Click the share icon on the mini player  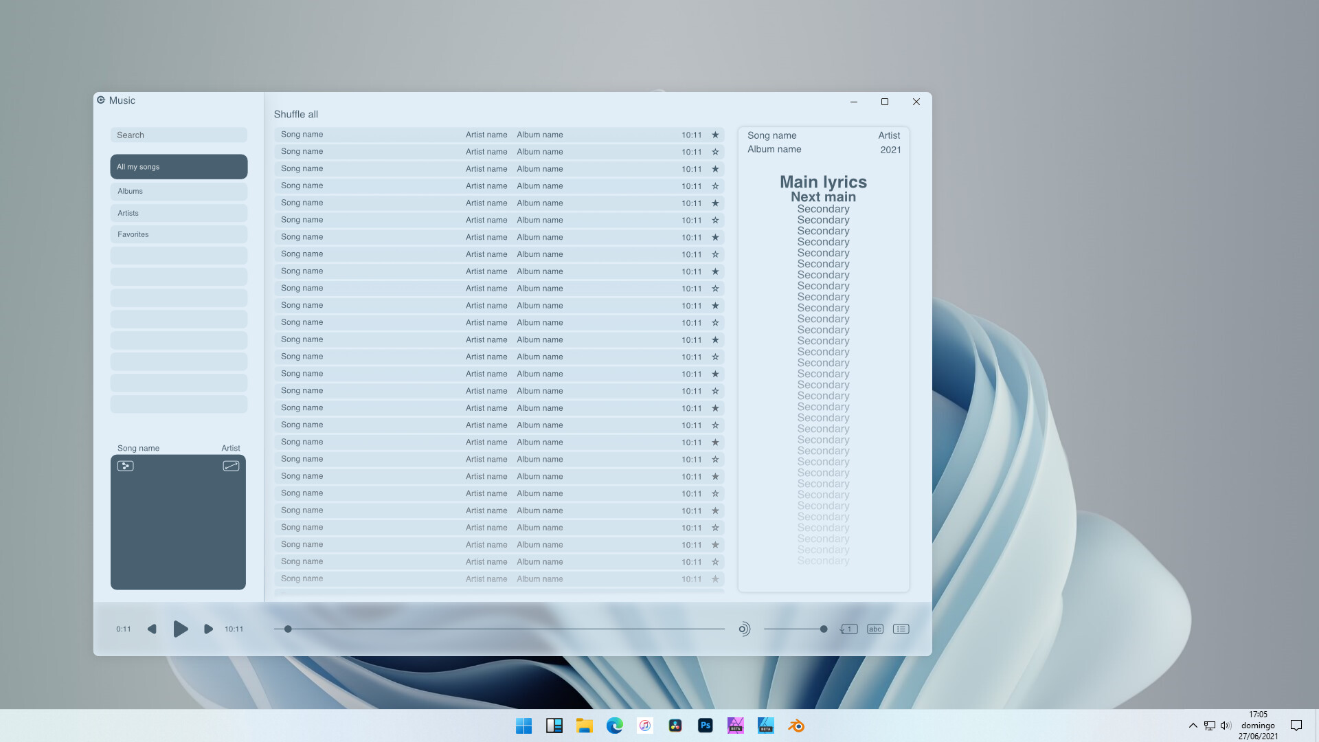click(126, 465)
